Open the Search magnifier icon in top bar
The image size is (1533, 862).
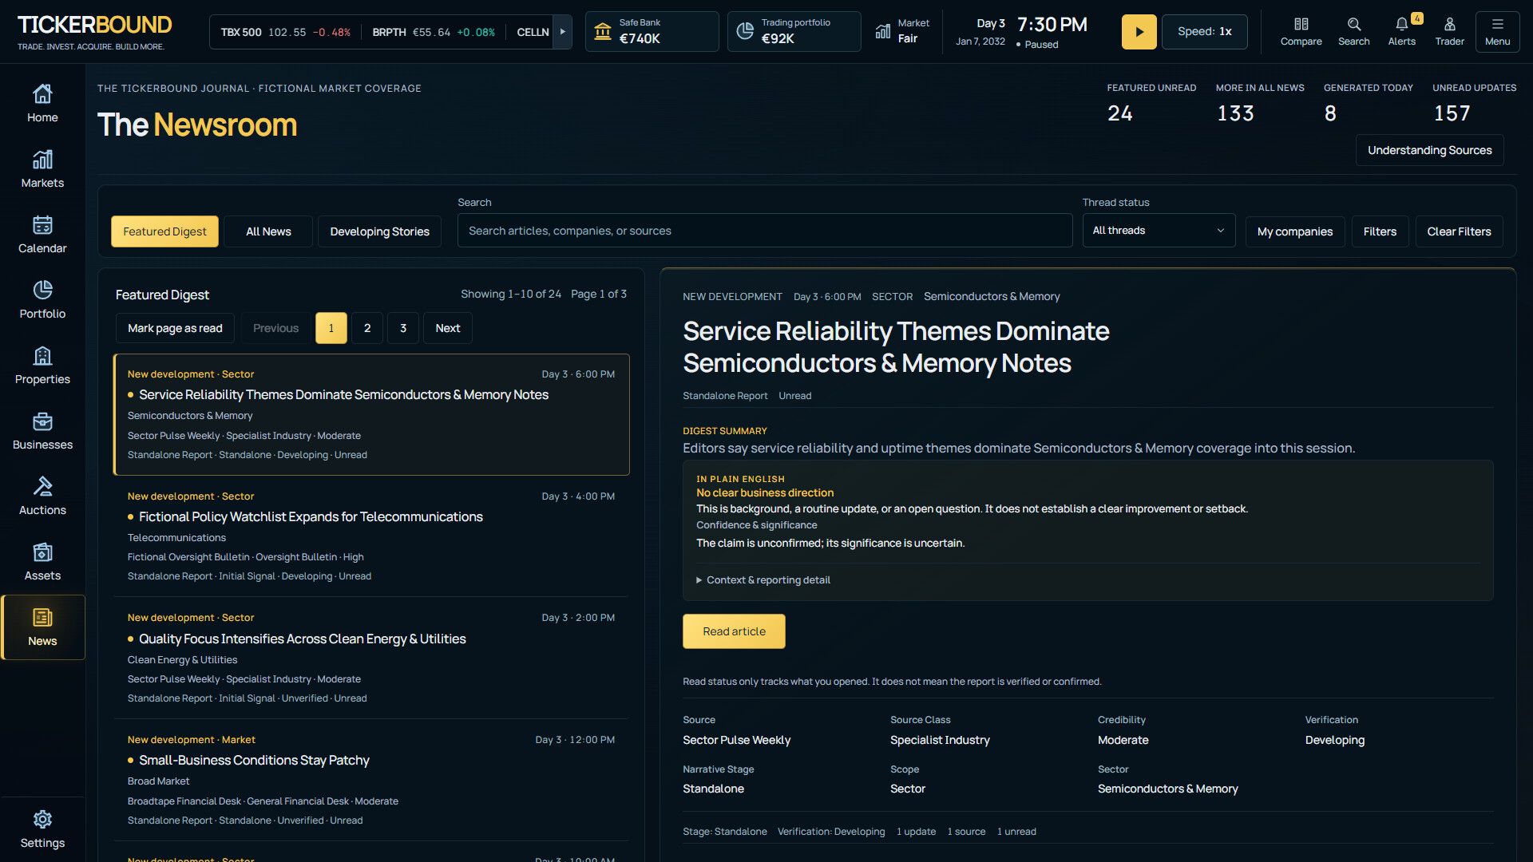[1353, 32]
